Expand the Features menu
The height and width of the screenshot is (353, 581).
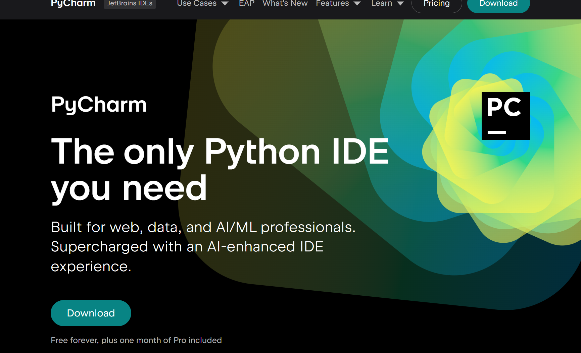(338, 4)
